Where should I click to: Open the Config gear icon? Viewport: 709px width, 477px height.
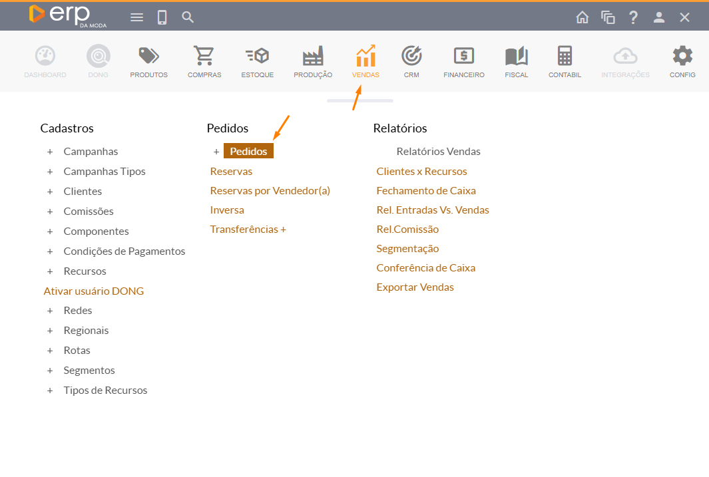pos(682,57)
